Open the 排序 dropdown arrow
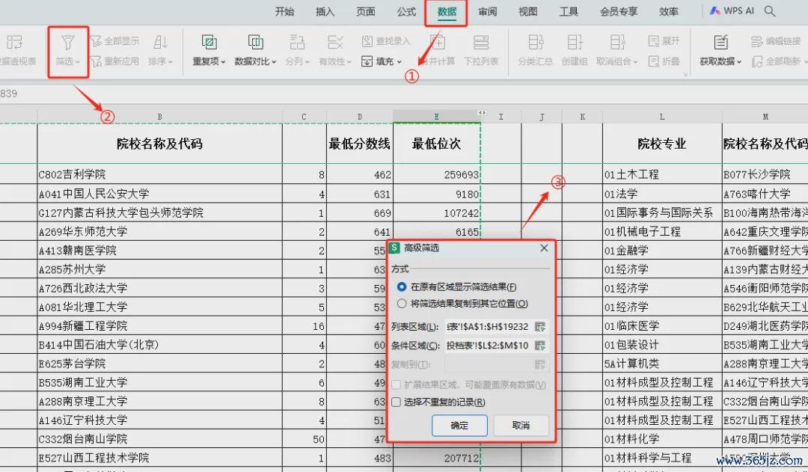The image size is (808, 472). coord(170,62)
